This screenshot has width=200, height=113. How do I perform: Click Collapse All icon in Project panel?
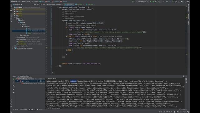pyautogui.click(x=38, y=4)
